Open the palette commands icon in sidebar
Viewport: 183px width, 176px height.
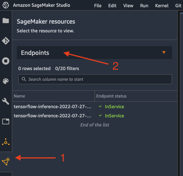point(6,81)
